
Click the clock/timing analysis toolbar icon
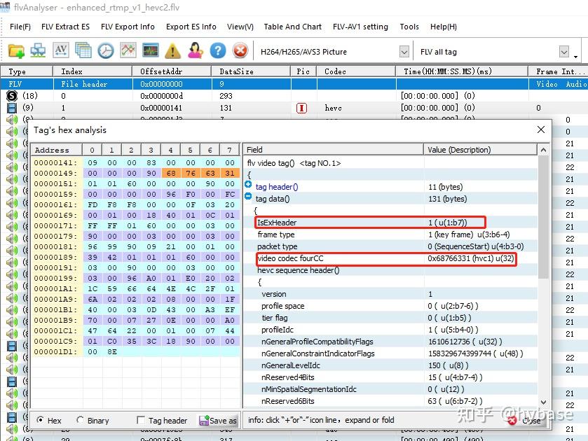click(105, 51)
